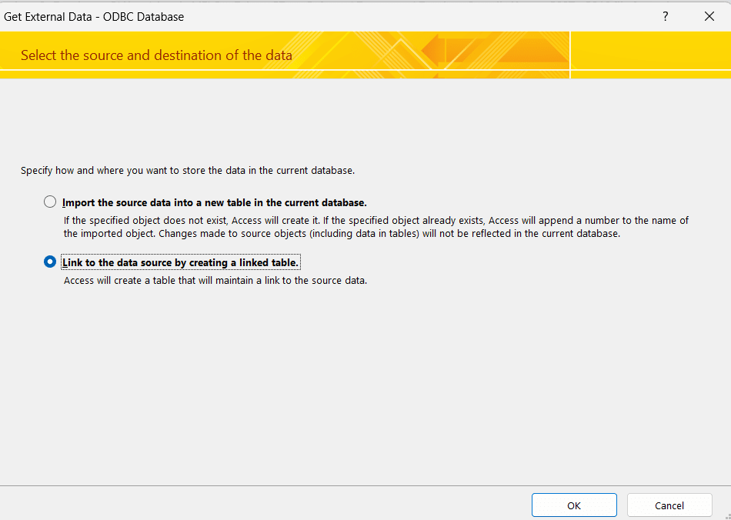Click the words 'linked table' in second option

pyautogui.click(x=268, y=263)
